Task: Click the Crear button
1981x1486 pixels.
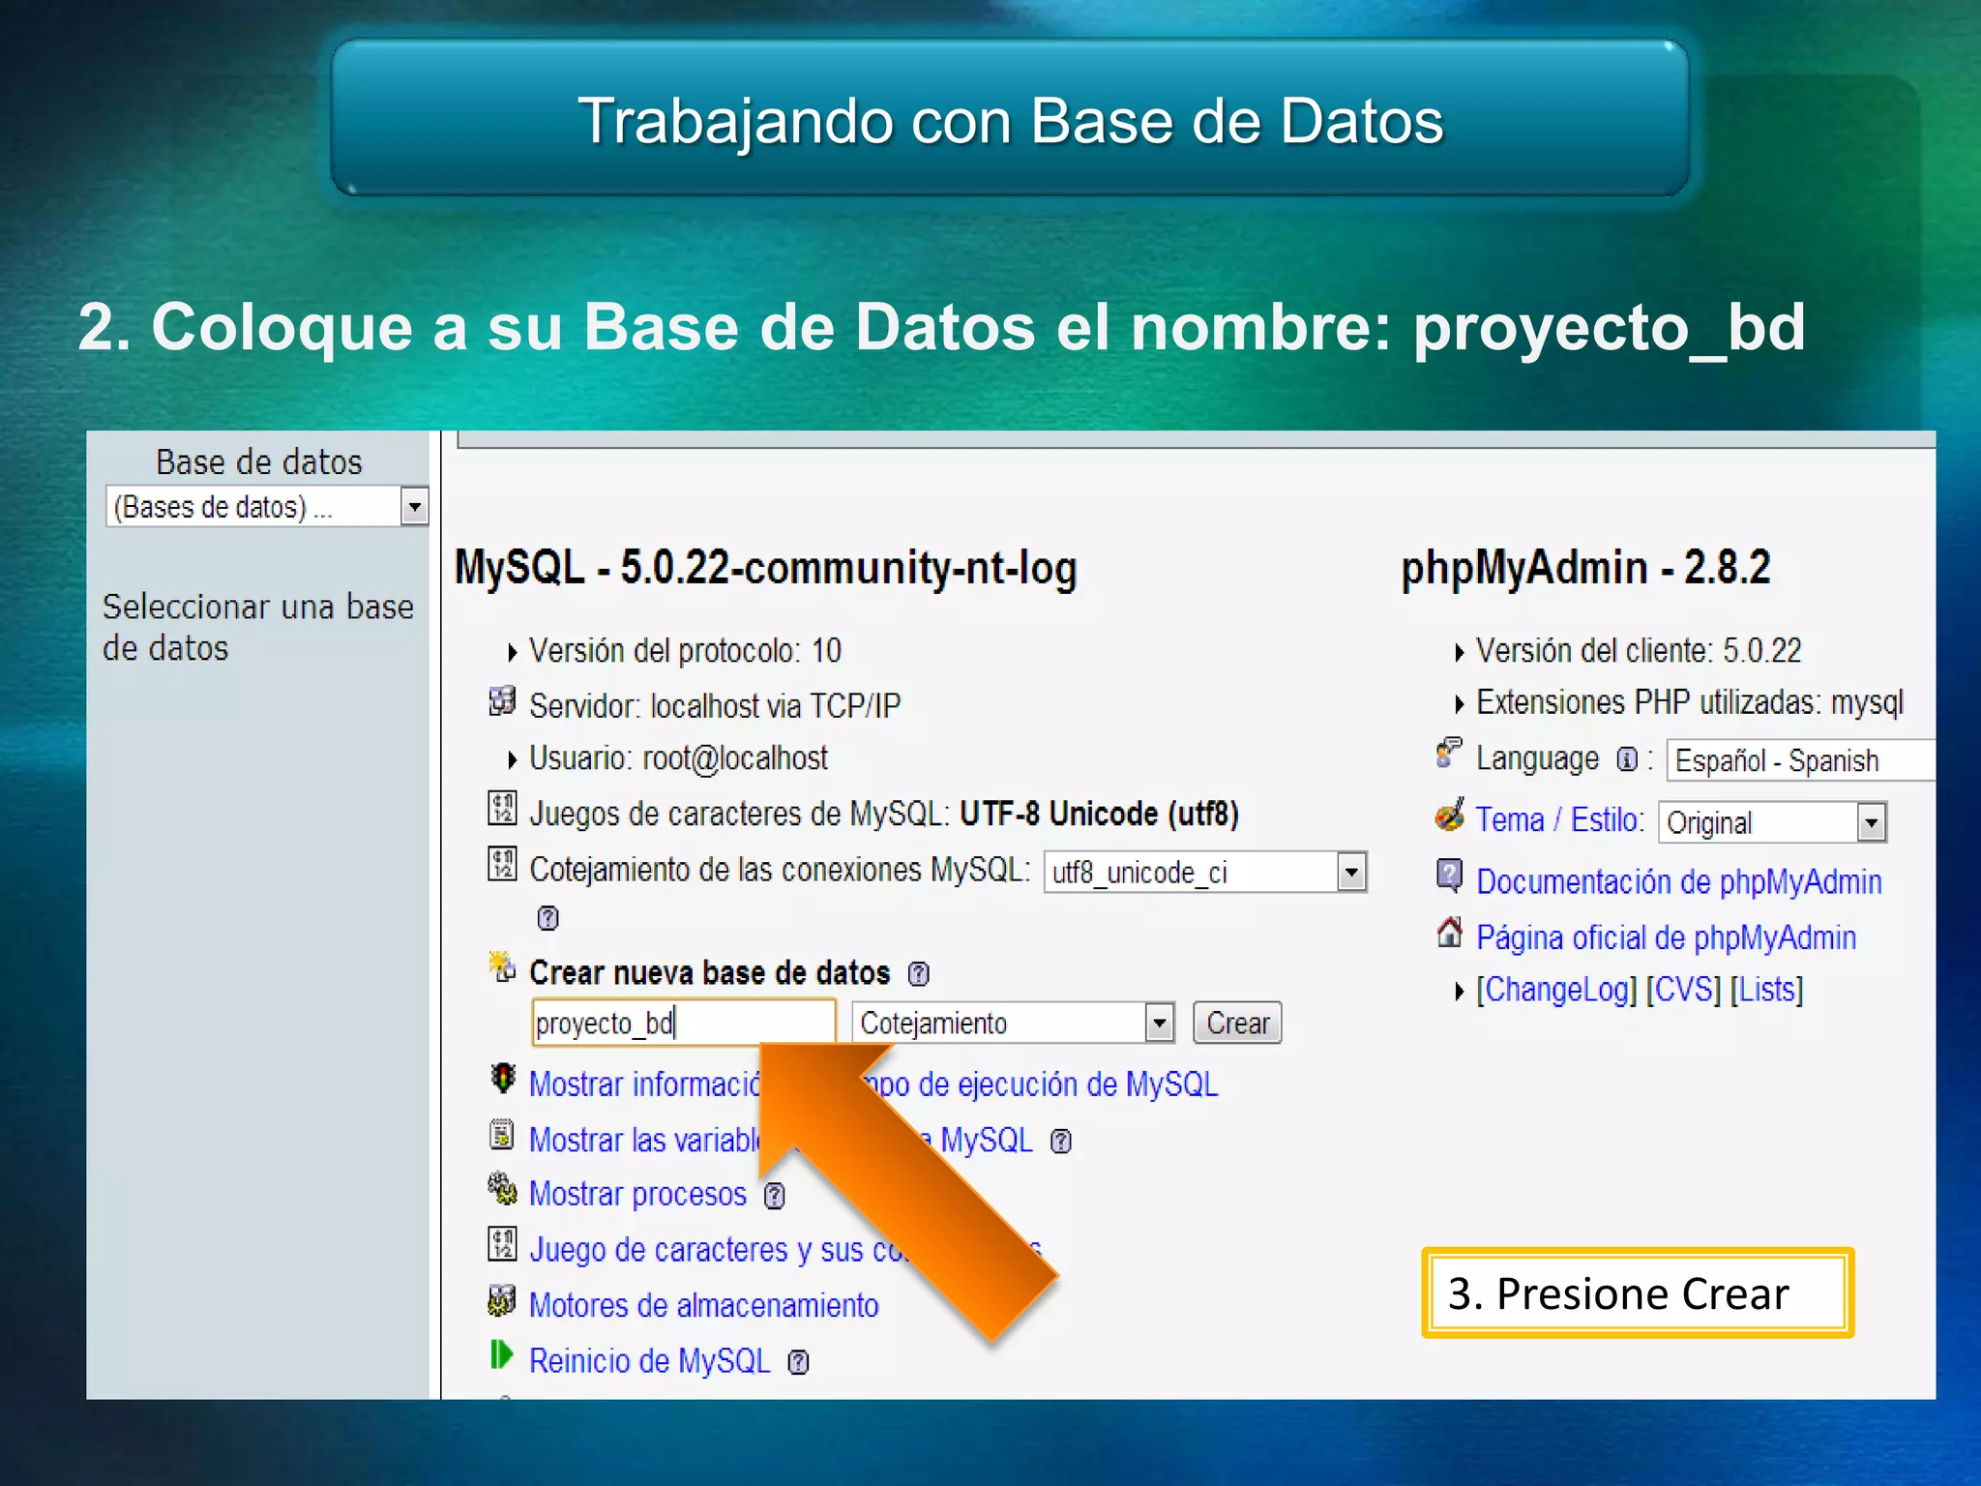Action: pos(1237,1023)
